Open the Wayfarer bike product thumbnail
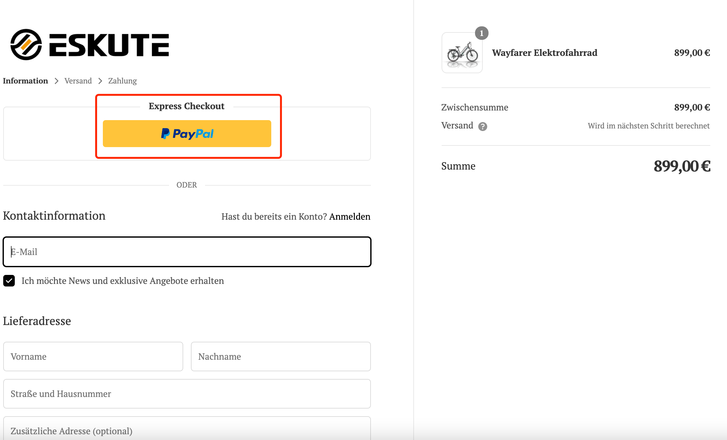Image resolution: width=727 pixels, height=440 pixels. click(462, 53)
